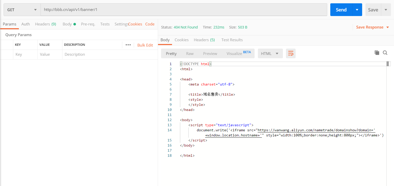The image size is (394, 186).
Task: Open the request Headers (9) tab
Action: click(x=45, y=24)
